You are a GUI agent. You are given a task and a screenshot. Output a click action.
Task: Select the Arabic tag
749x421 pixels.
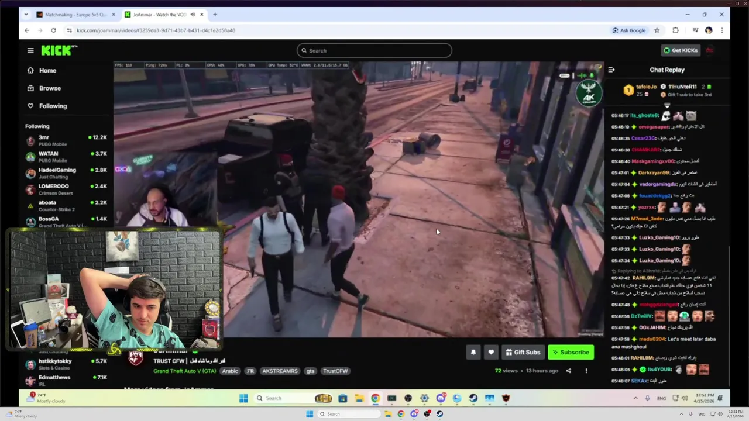[x=230, y=371]
